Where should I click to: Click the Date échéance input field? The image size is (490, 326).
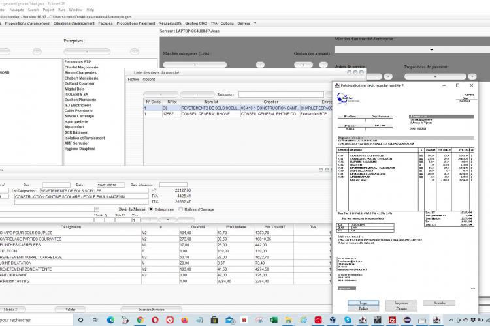point(173,185)
